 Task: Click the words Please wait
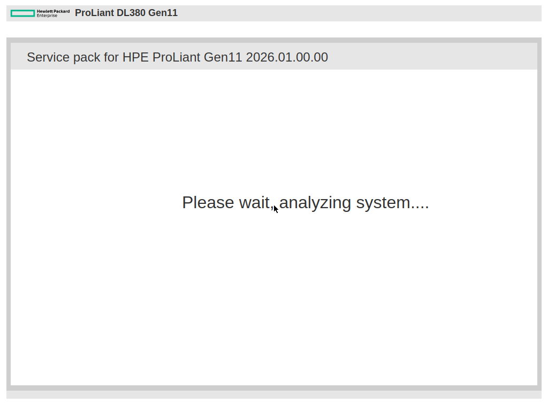[226, 203]
